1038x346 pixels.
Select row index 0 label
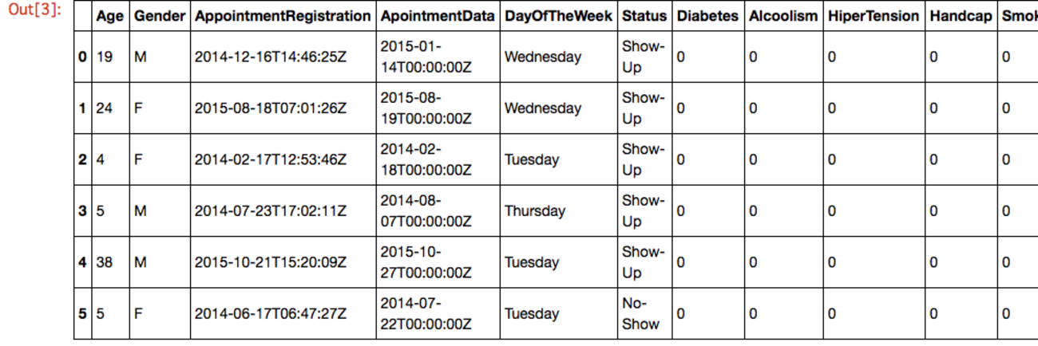[82, 57]
